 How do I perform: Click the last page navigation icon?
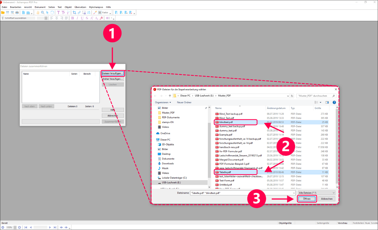[55, 227]
